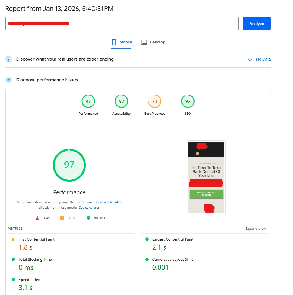The width and height of the screenshot is (293, 295).
Task: Click inside the URL input field
Action: (122, 24)
